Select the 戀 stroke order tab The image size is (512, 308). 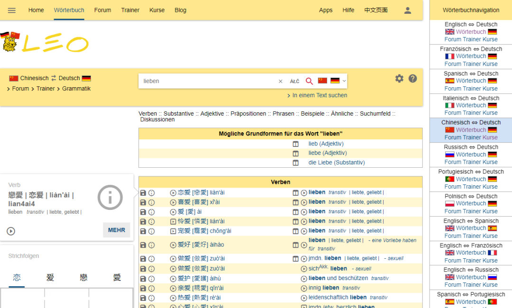[x=83, y=278]
